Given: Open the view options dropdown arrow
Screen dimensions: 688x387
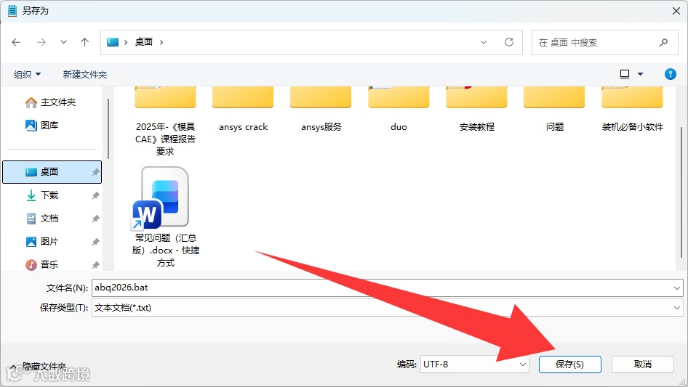Looking at the screenshot, I should click(640, 74).
